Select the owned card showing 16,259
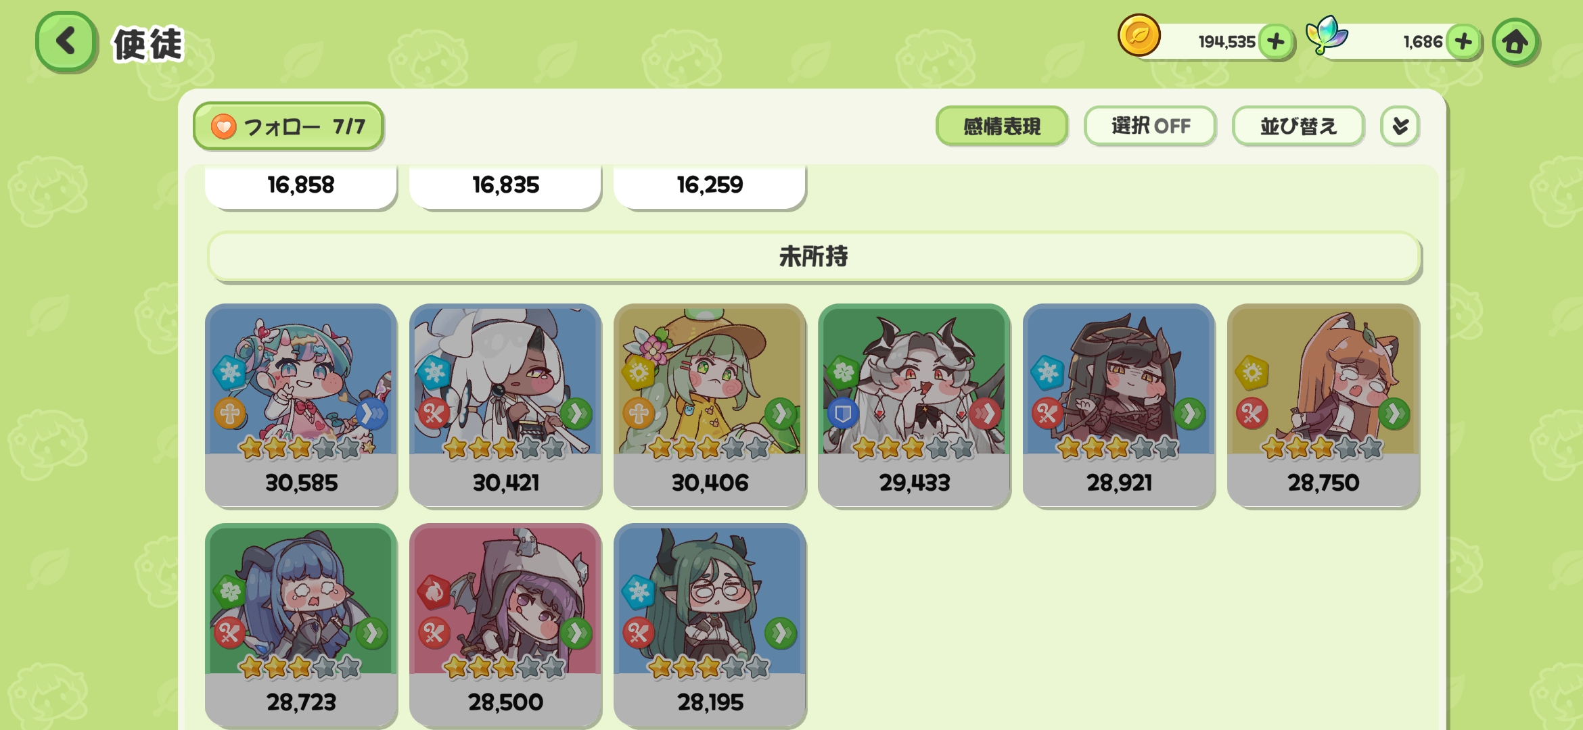The image size is (1583, 730). point(710,186)
